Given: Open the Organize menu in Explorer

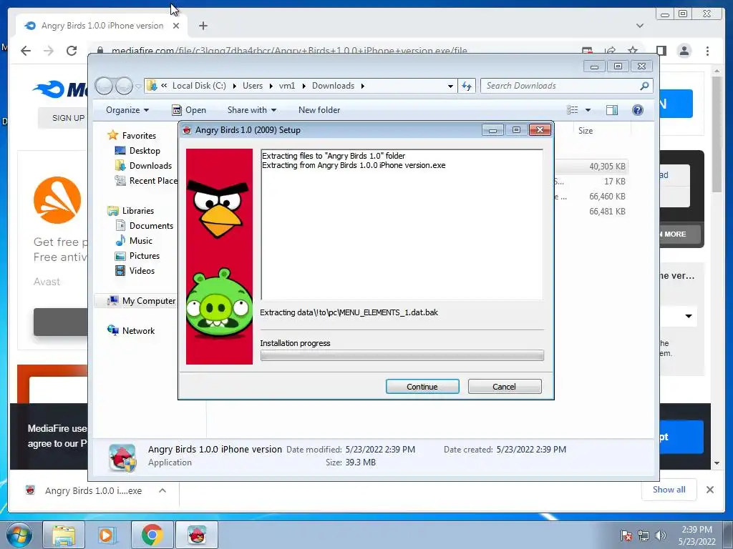Looking at the screenshot, I should (x=127, y=110).
